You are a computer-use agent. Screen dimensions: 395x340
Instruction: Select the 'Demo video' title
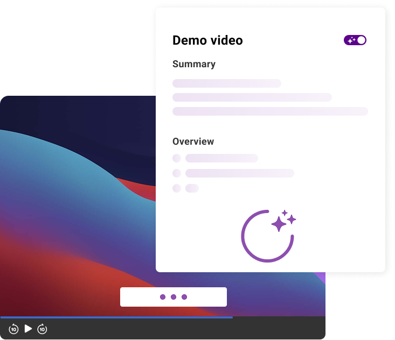point(207,40)
